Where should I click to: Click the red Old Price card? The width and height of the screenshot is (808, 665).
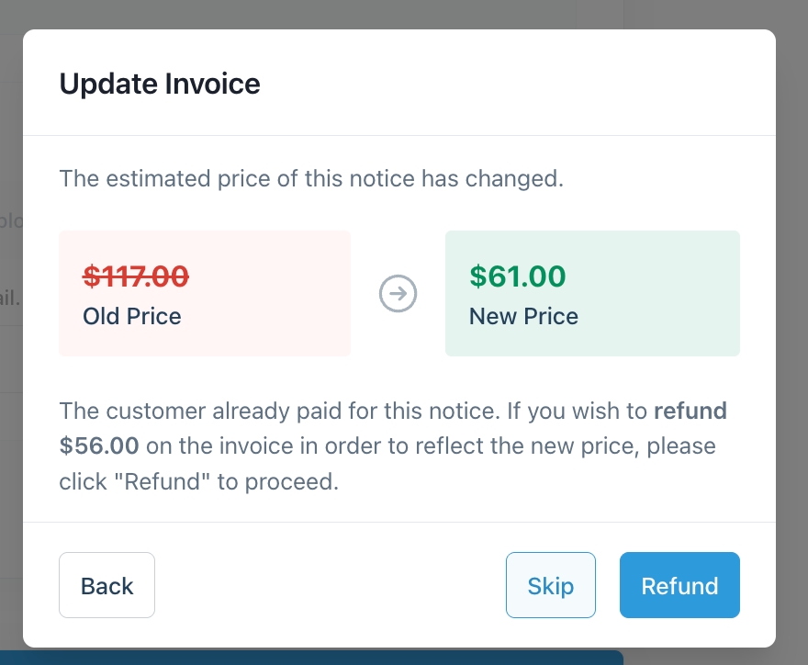click(205, 293)
